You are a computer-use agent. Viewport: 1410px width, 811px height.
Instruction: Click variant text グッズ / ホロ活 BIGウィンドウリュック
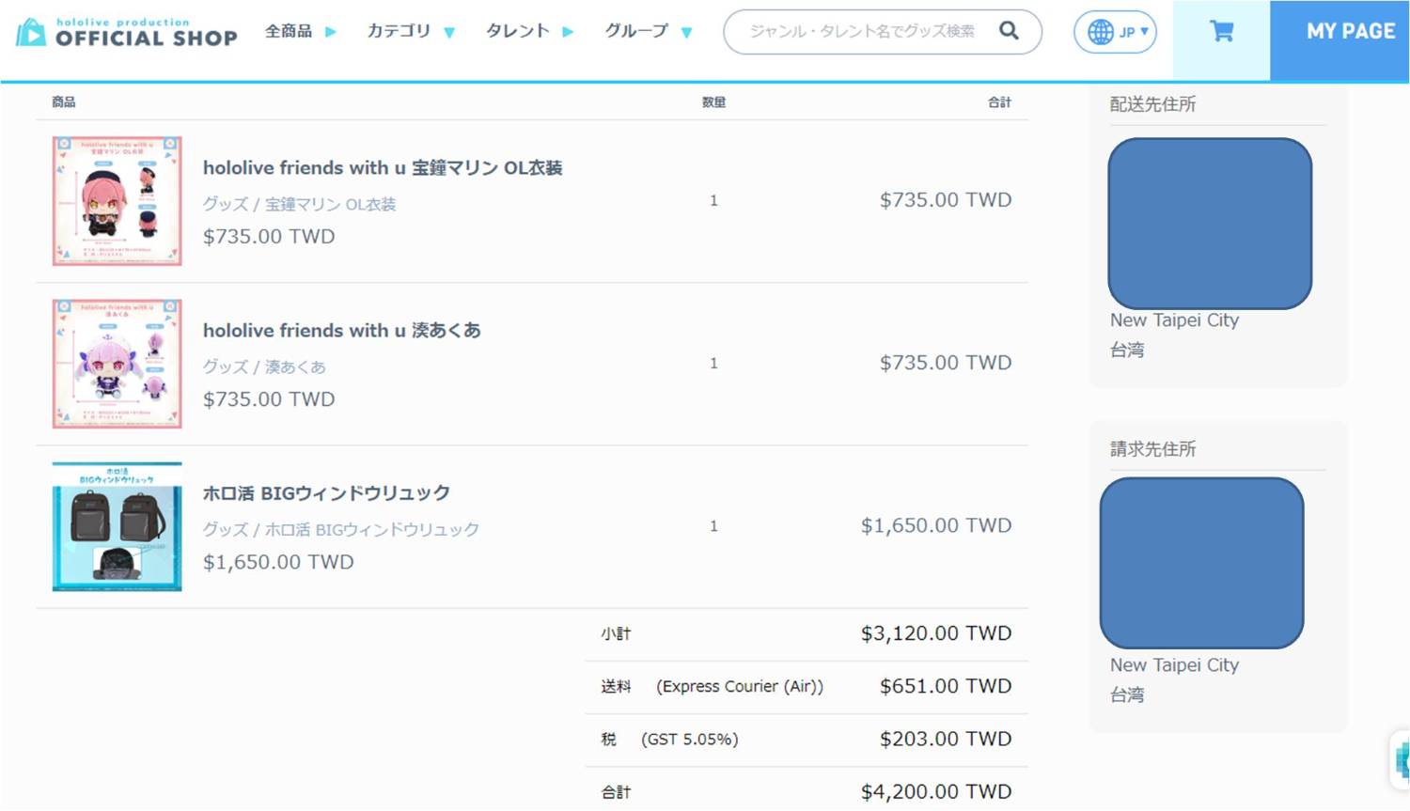[341, 529]
